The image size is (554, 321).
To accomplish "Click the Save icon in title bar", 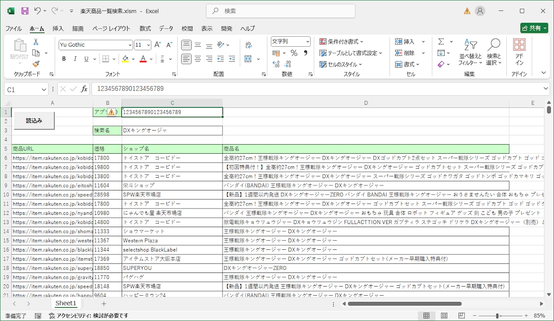I will point(25,11).
